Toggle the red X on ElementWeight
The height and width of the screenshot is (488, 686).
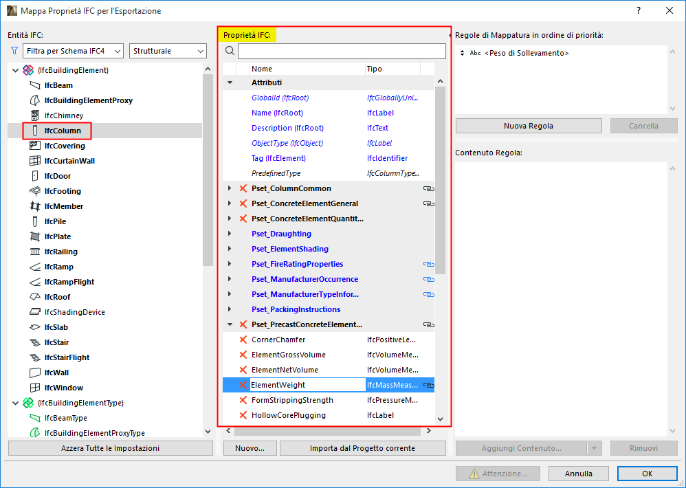243,385
